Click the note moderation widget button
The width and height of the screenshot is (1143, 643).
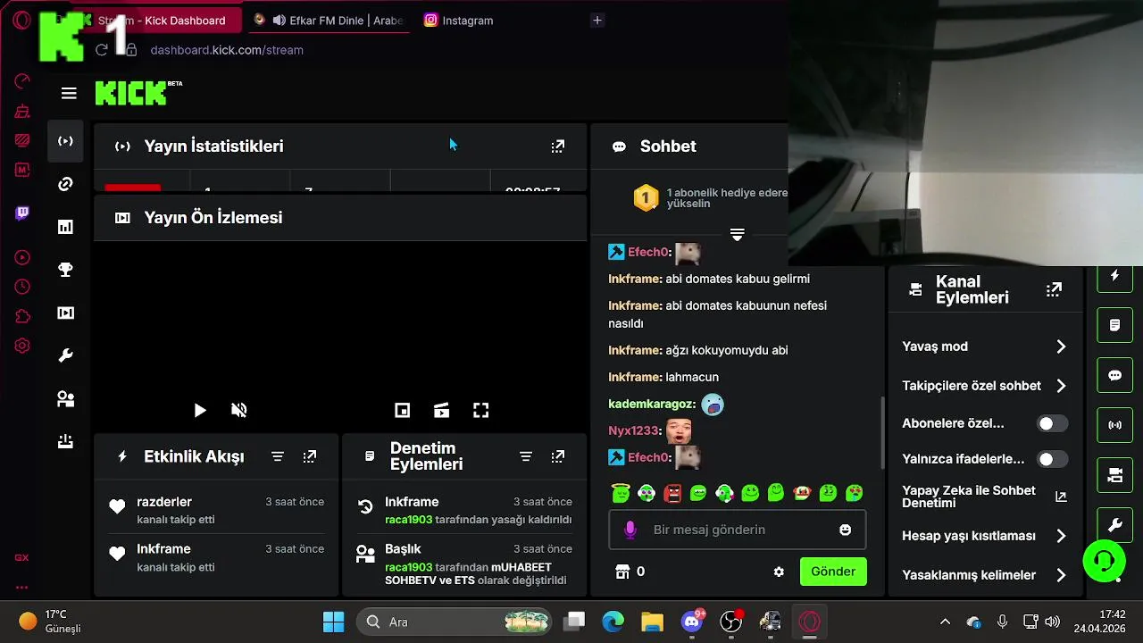tap(1114, 325)
